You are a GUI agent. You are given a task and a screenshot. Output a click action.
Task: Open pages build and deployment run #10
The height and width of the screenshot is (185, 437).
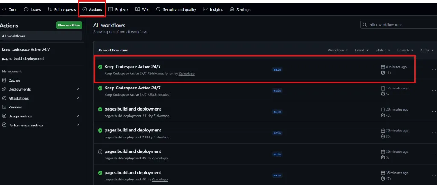133,130
